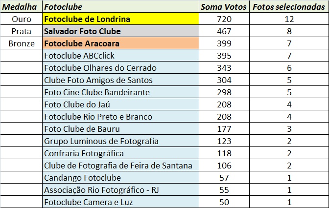Click the Foto Clube do Jaú cell

(x=120, y=104)
